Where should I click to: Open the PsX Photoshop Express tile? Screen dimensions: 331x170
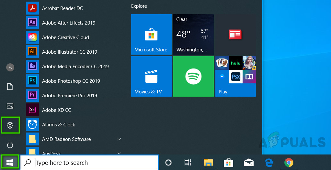[235, 77]
